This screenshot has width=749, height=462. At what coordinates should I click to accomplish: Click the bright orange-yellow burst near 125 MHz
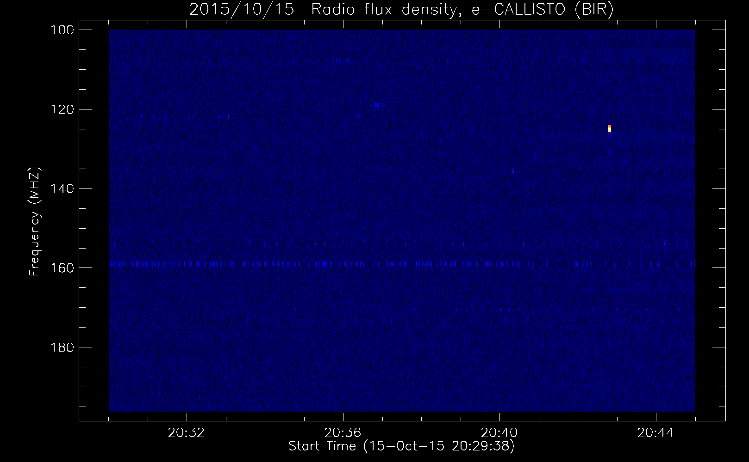click(x=610, y=128)
